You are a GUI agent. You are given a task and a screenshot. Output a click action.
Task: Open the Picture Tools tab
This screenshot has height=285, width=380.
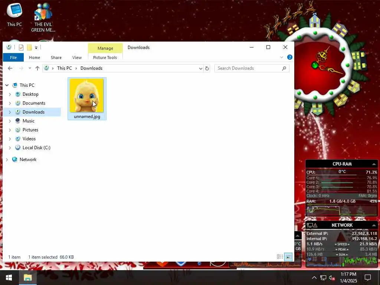(x=105, y=58)
